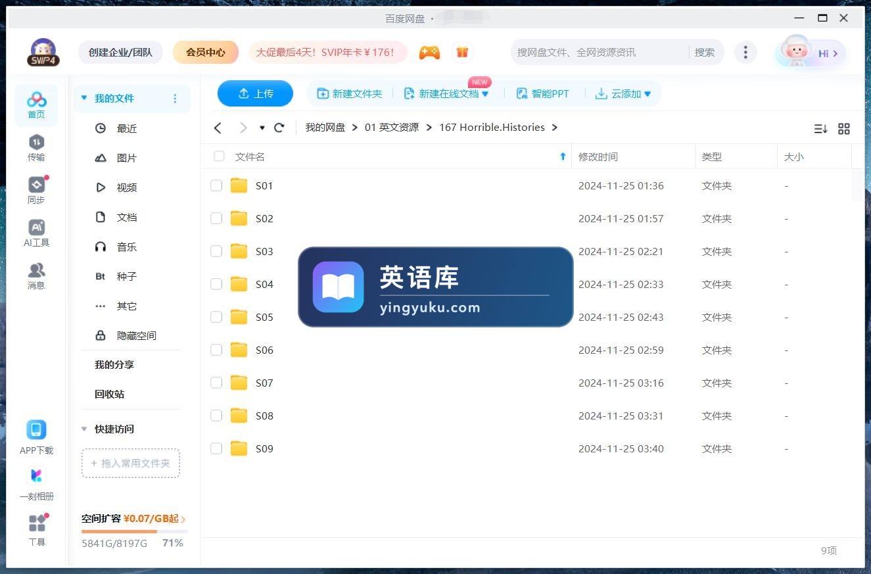Check the box for folder S01
The image size is (871, 574).
216,185
